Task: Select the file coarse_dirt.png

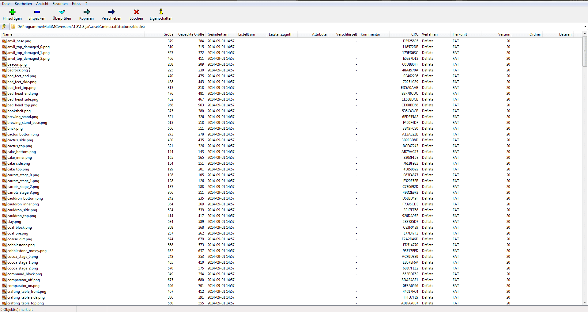Action: 20,239
